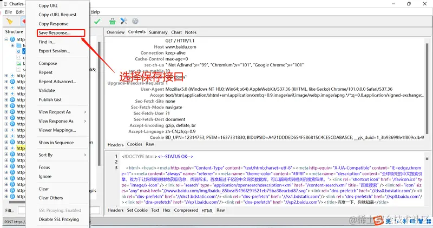This screenshot has width=433, height=228.
Task: Select request Headers tab
Action: 115,145
